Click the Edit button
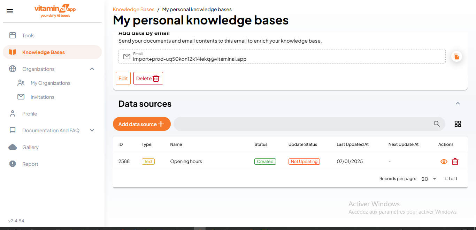 pyautogui.click(x=123, y=78)
